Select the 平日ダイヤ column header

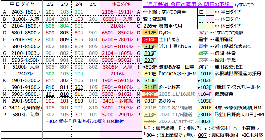click(22, 4)
